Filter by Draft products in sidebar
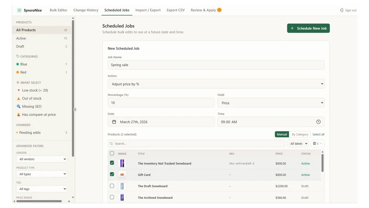 42,47
